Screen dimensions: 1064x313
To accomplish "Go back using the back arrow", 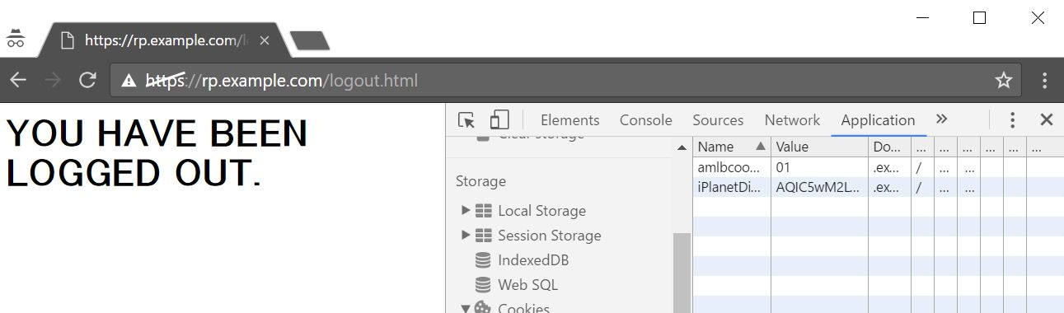I will click(x=18, y=81).
